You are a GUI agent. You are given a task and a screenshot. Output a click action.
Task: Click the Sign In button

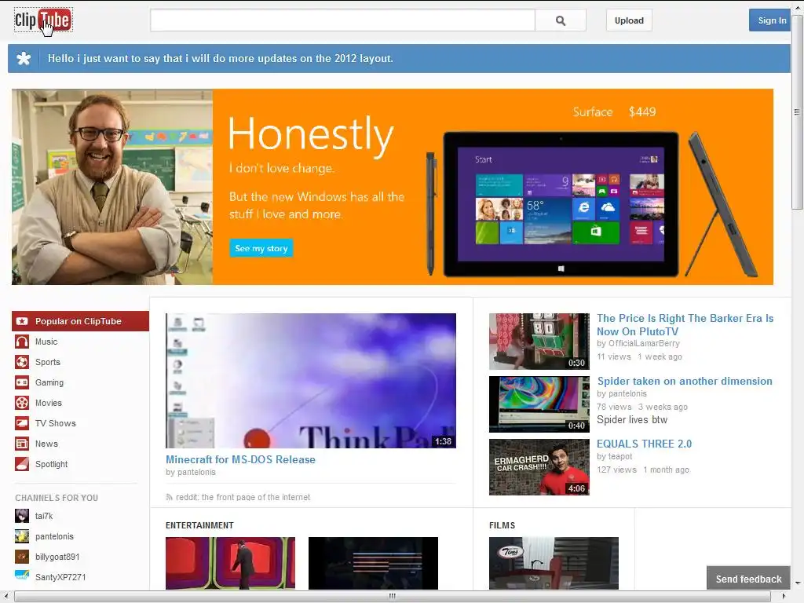click(x=769, y=20)
